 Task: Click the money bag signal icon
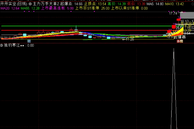(x=169, y=35)
